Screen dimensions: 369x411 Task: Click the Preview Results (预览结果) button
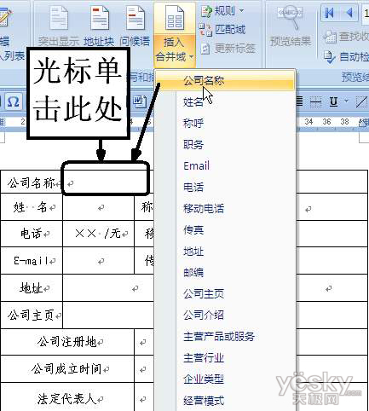290,26
